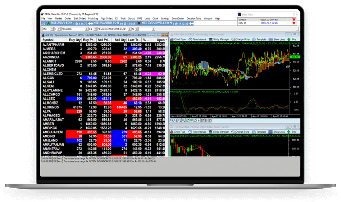Click the Apr-13 12:08:00 time axis label
341x202 pixels.
240,116
